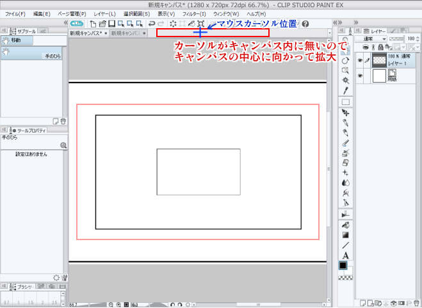Click the black main color swatch

pos(344,266)
